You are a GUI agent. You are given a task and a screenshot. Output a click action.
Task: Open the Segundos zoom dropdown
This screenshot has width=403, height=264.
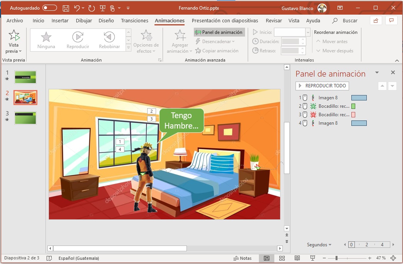(319, 245)
